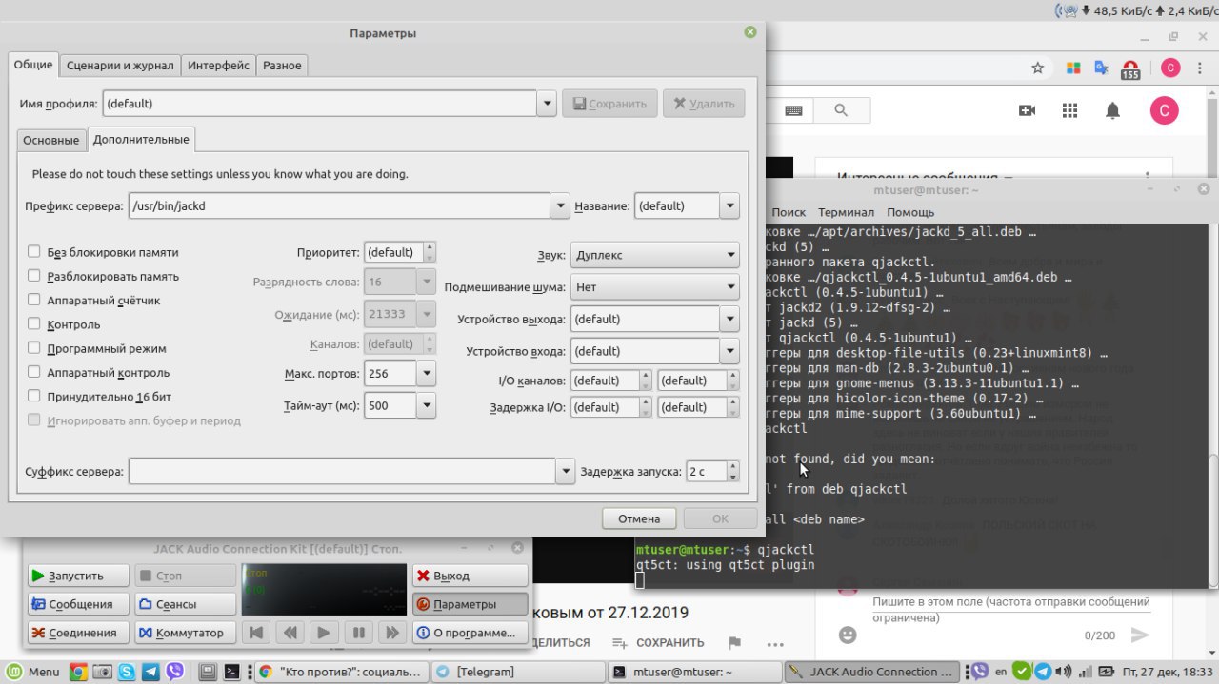
Task: Open the YouTube apps grid icon
Action: [1069, 110]
